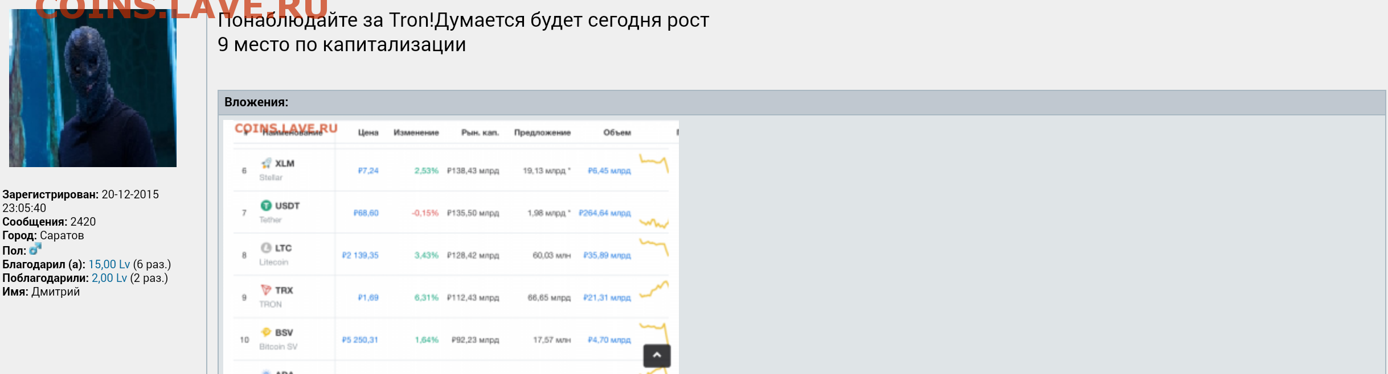Viewport: 1388px width, 374px height.
Task: Click the 'Объем' column header
Action: tap(617, 132)
